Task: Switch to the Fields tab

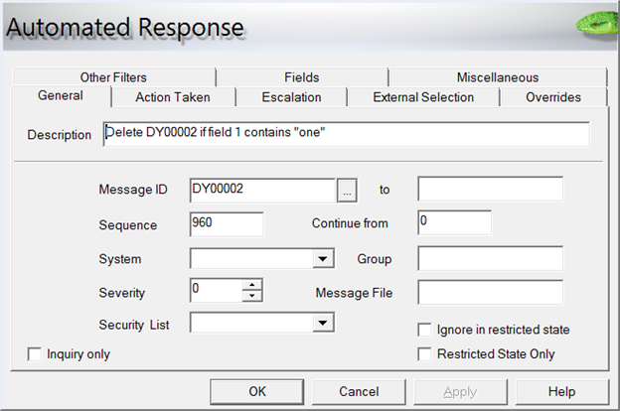Action: coord(301,77)
